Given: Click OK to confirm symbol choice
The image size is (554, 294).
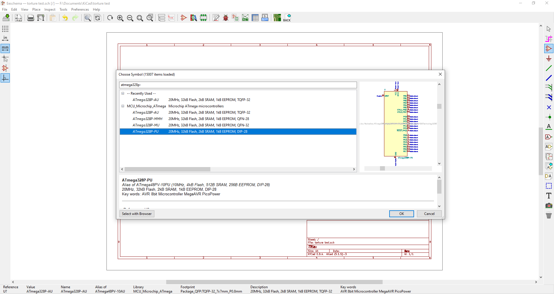Looking at the screenshot, I should coord(401,214).
